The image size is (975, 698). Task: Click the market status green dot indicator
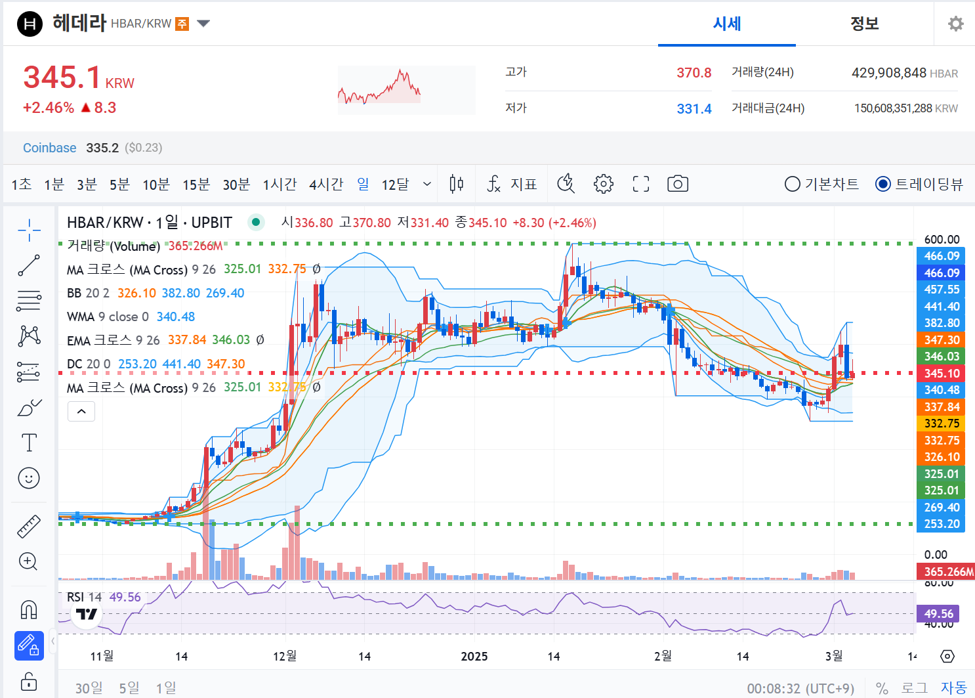256,223
